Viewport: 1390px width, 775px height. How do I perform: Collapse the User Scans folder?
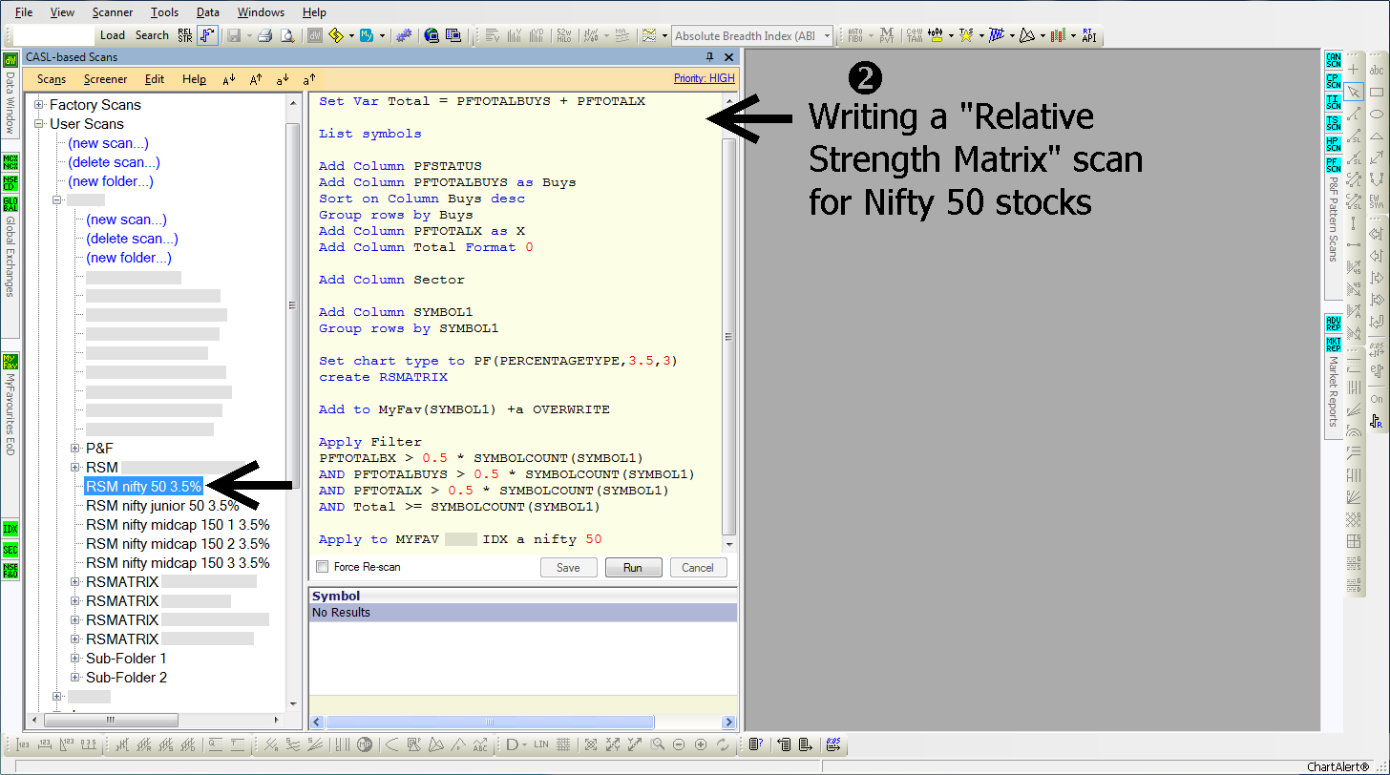[x=39, y=124]
